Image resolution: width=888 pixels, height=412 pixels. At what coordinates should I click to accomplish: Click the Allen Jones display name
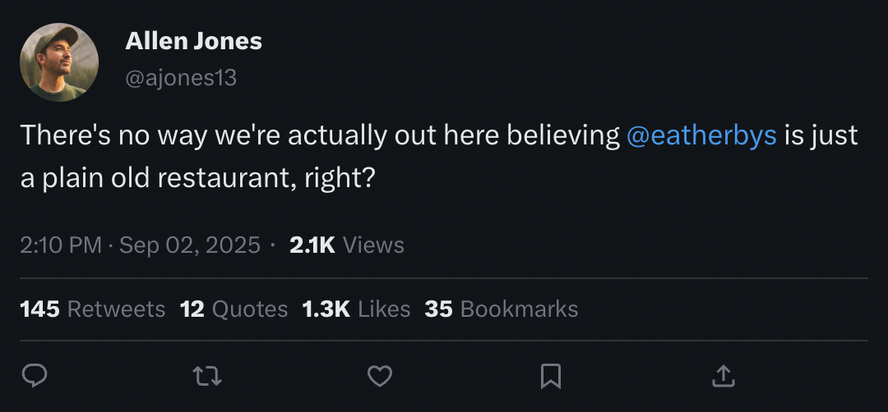pos(193,41)
